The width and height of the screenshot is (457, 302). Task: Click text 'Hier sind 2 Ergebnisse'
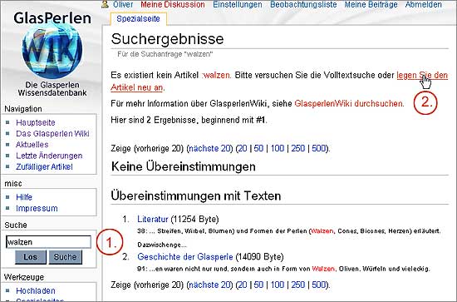click(153, 120)
